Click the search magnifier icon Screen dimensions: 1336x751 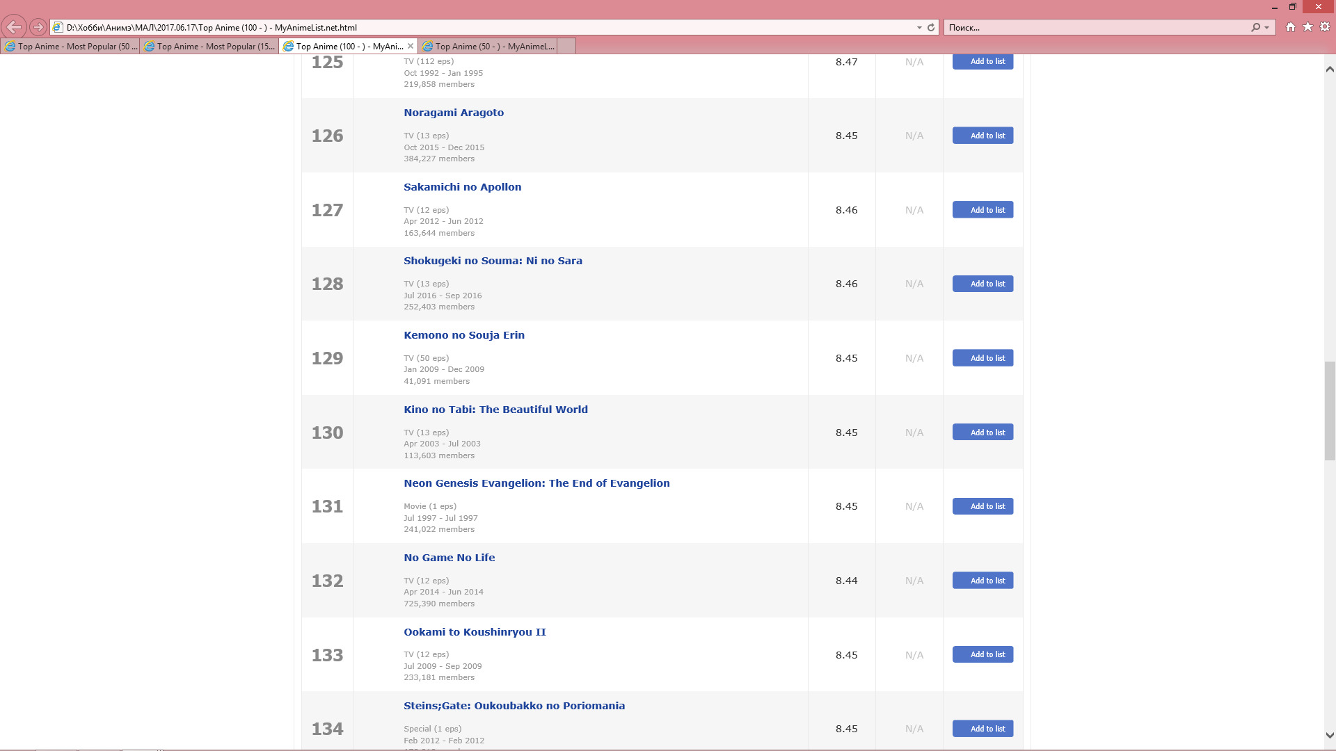click(1255, 27)
